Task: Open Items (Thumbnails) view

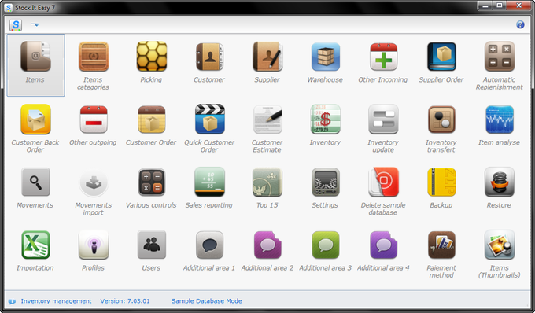Action: (x=500, y=245)
